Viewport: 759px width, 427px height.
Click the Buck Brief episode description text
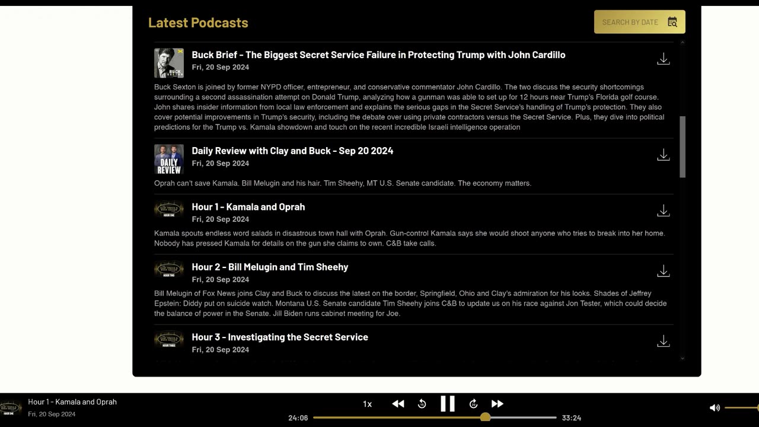[x=409, y=107]
